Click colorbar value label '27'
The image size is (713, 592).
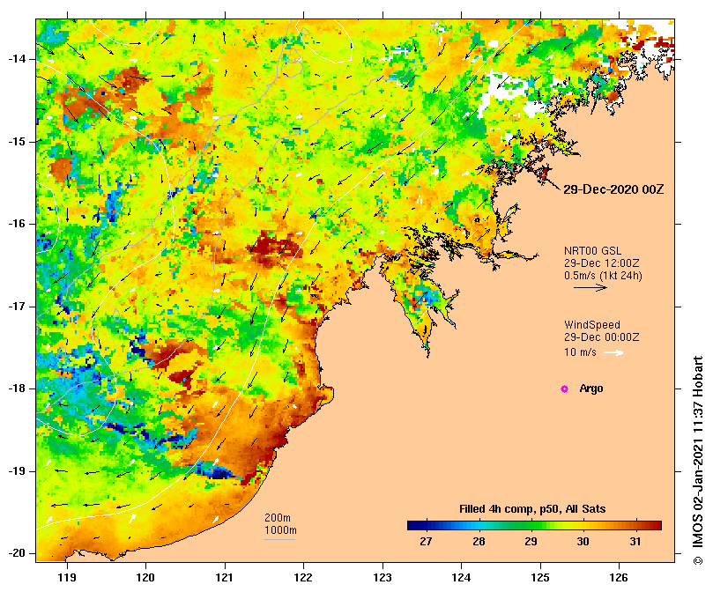click(426, 542)
